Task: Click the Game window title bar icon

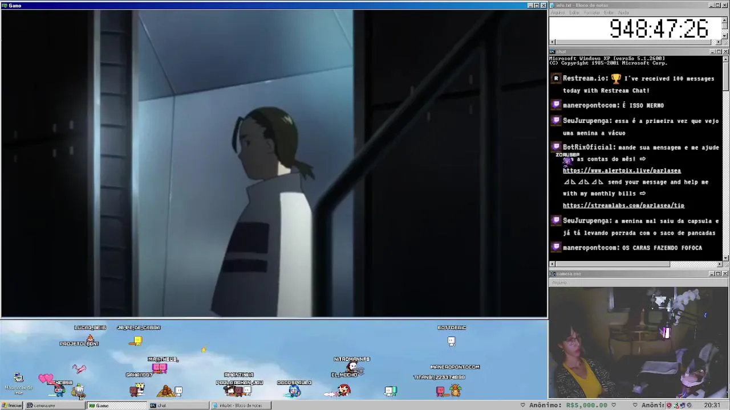Action: click(x=5, y=6)
